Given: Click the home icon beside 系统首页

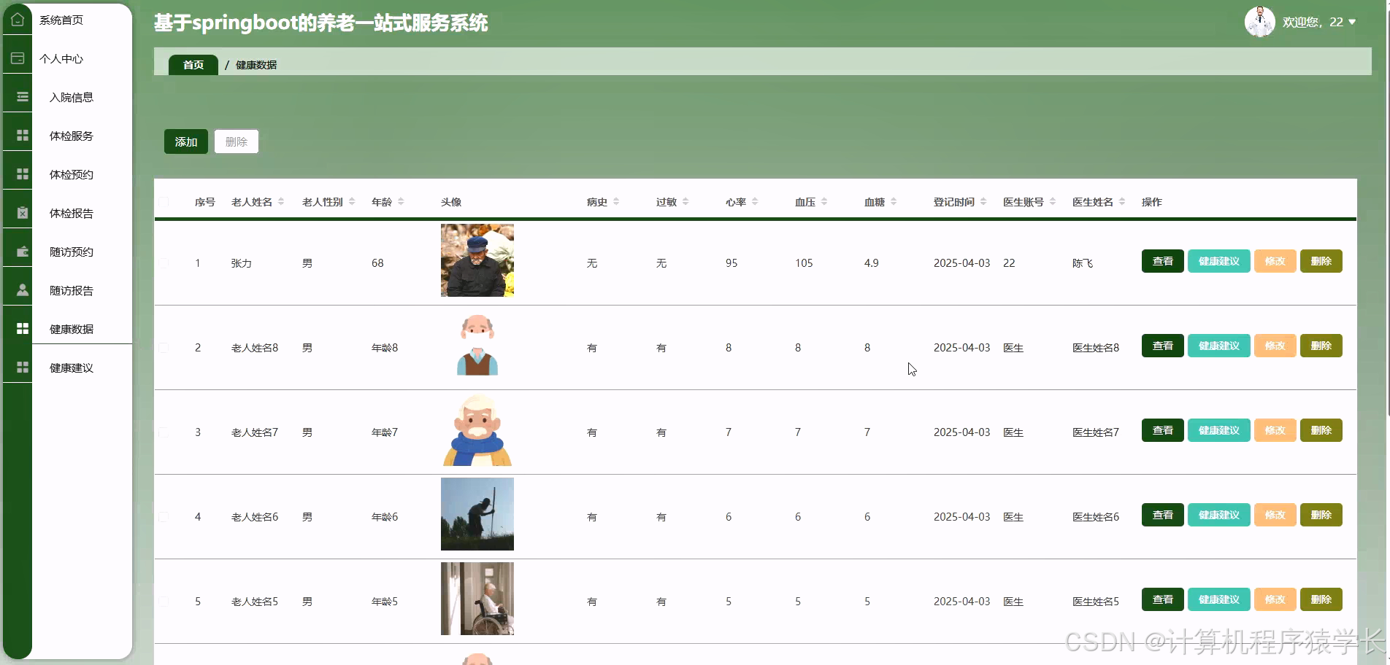Looking at the screenshot, I should click(18, 20).
